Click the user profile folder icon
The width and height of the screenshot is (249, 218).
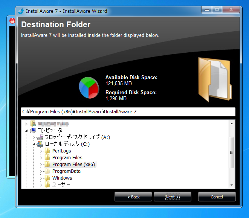pyautogui.click(x=33, y=123)
